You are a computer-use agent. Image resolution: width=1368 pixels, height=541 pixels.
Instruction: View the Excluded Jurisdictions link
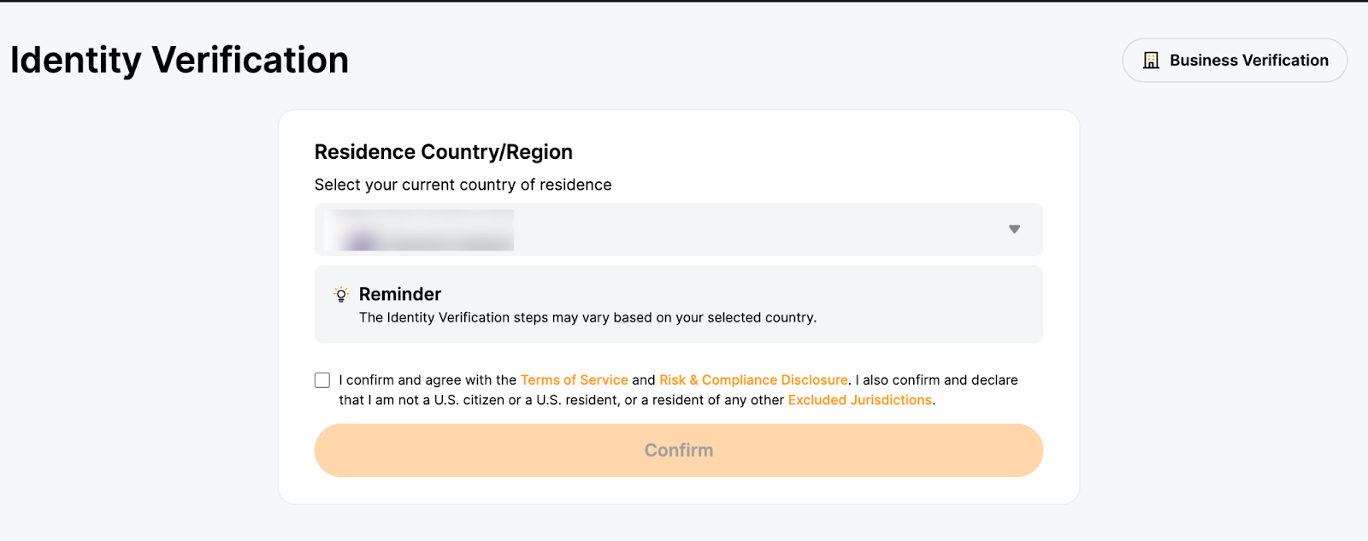(859, 400)
